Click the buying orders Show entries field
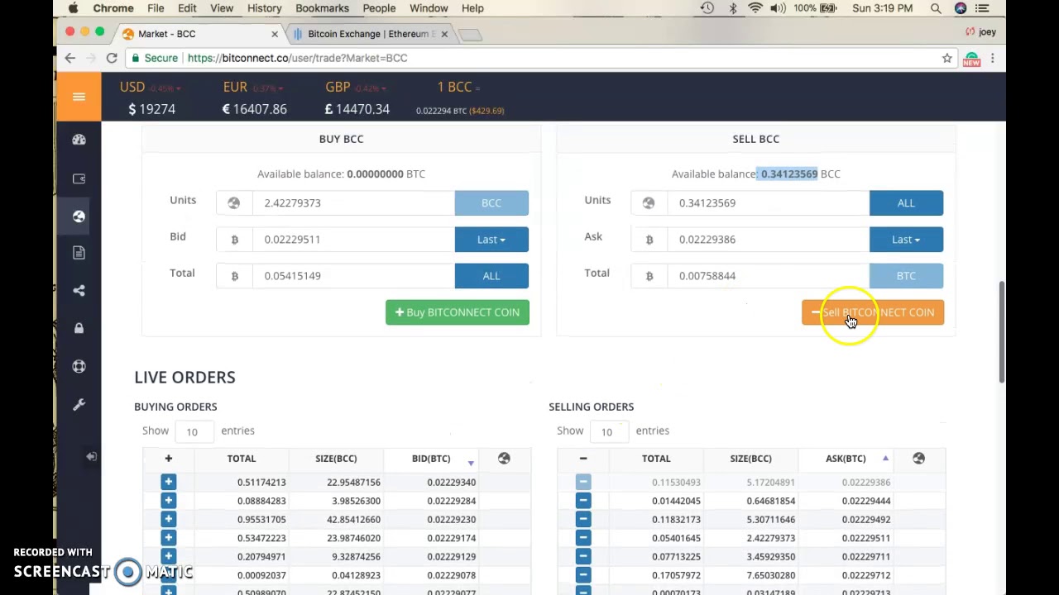The width and height of the screenshot is (1059, 595). [x=195, y=431]
